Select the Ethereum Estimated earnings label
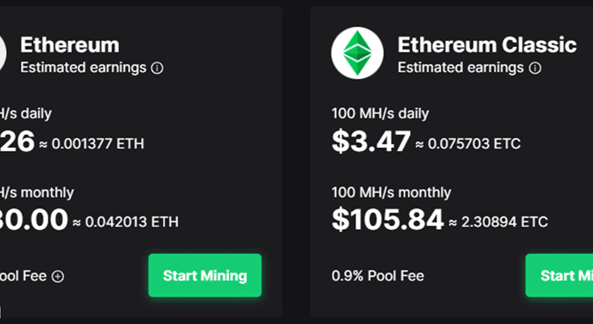 coord(83,68)
